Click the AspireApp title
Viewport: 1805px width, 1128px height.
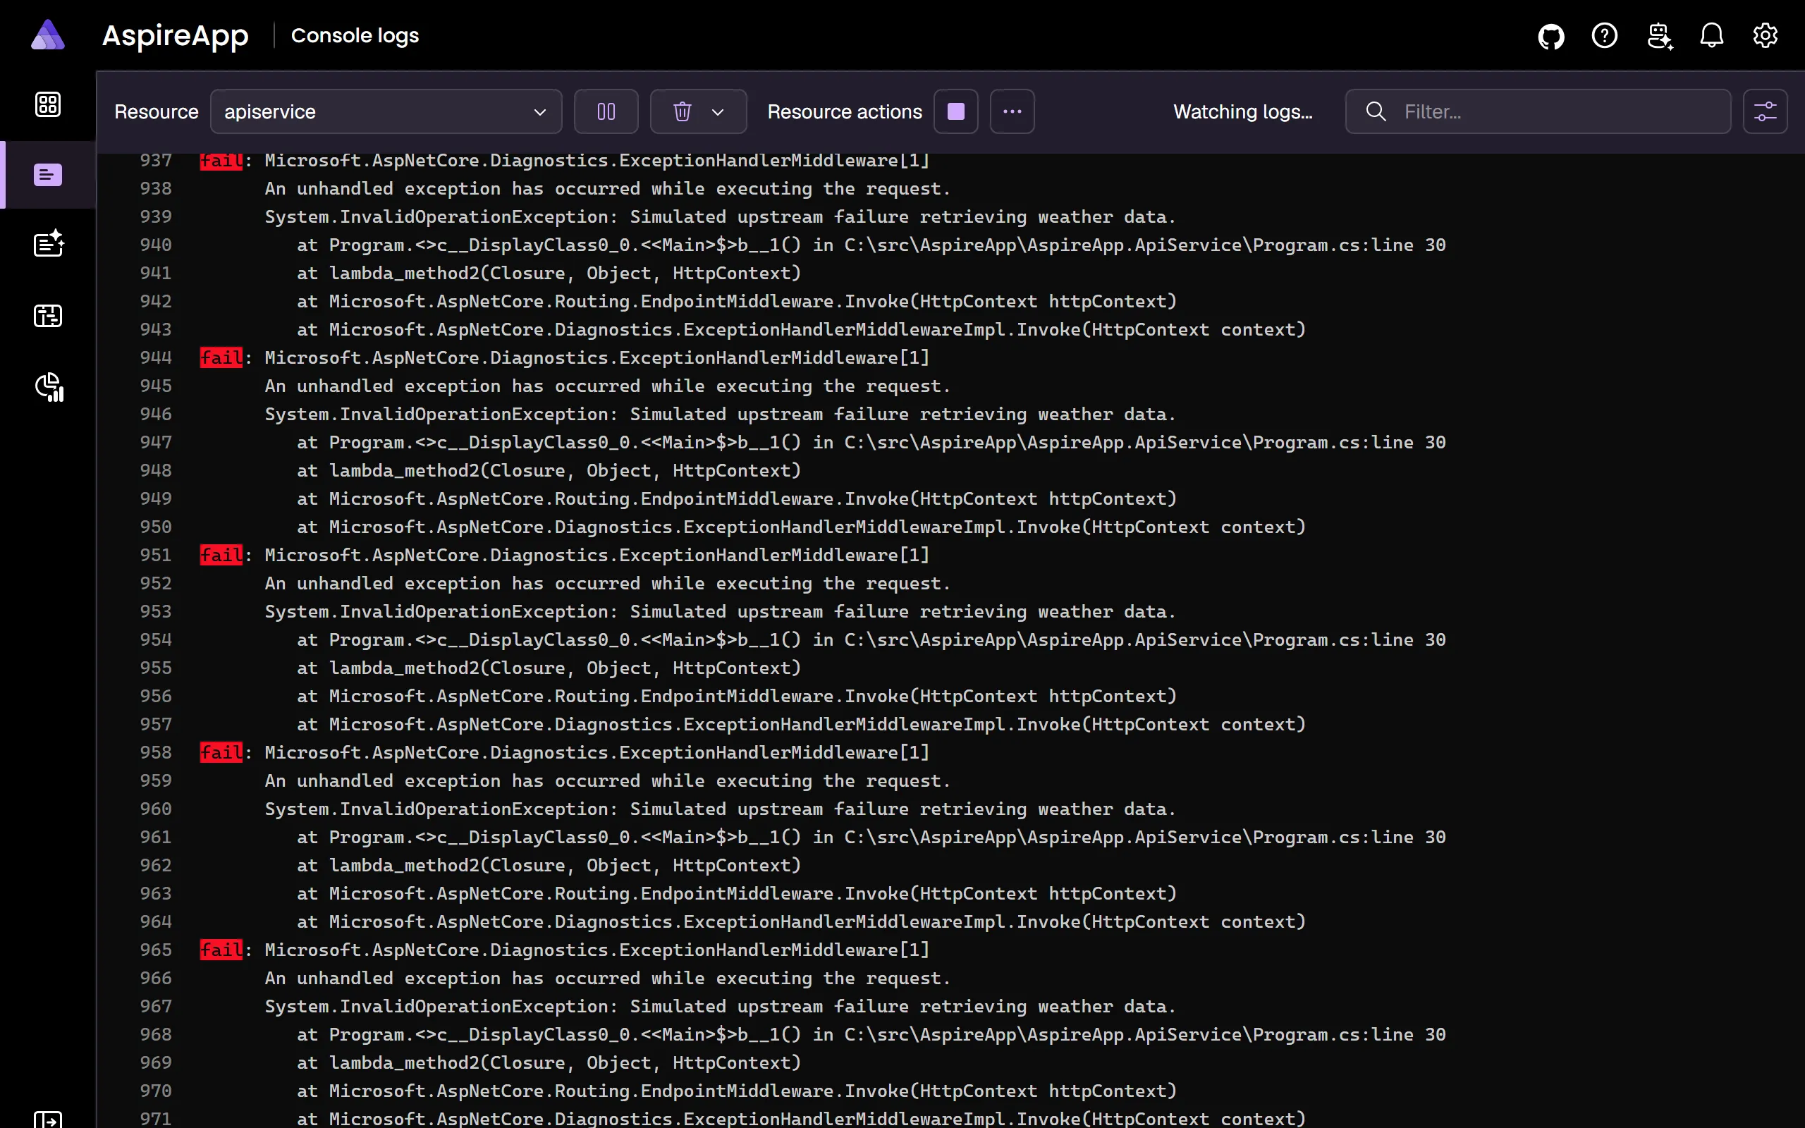coord(176,36)
